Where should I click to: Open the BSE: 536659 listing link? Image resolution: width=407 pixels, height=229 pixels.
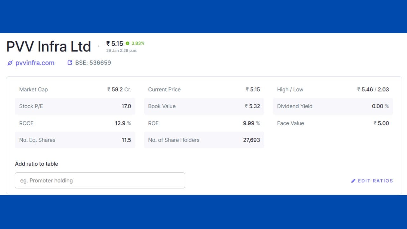(93, 63)
